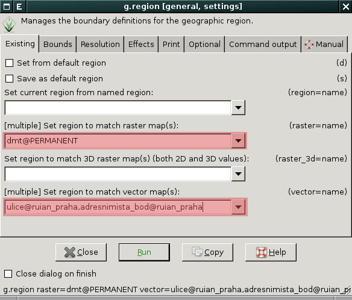Click the GRASS logo icon

[9, 24]
